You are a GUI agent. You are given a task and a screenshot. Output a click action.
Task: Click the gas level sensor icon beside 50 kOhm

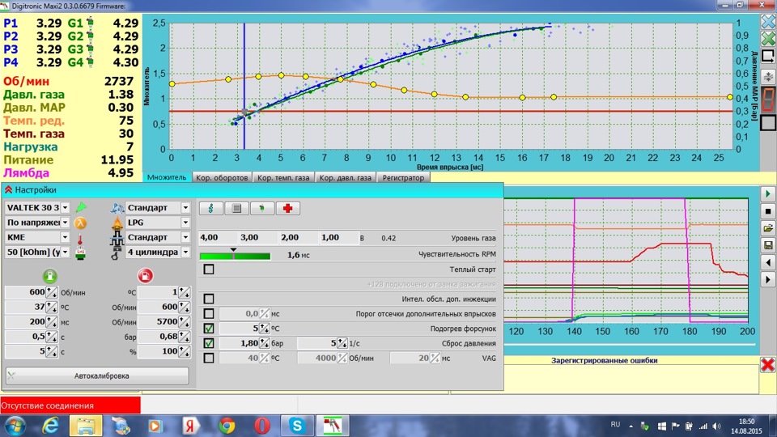pos(80,253)
